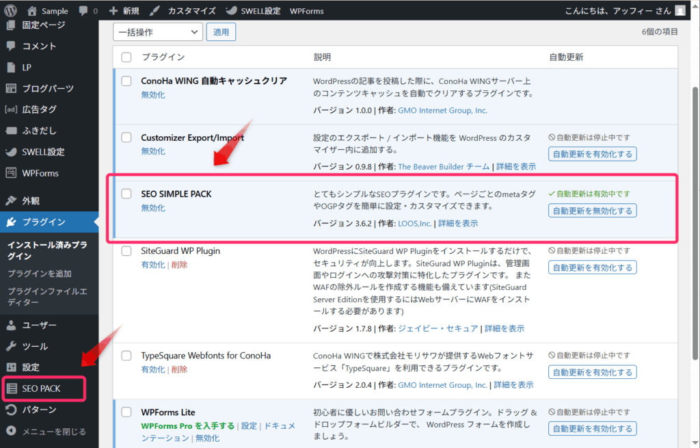Open WPForms in the admin bar

pyautogui.click(x=307, y=11)
